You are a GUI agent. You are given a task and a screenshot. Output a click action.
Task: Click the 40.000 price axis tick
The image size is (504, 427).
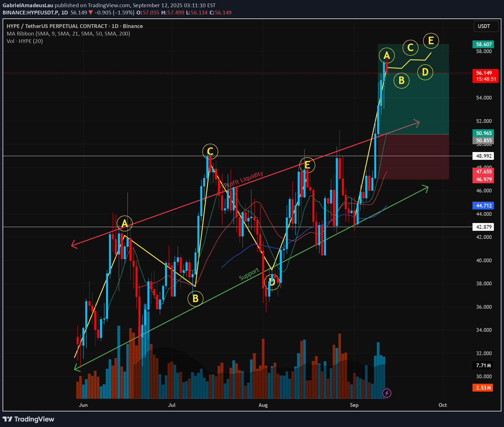pyautogui.click(x=484, y=260)
